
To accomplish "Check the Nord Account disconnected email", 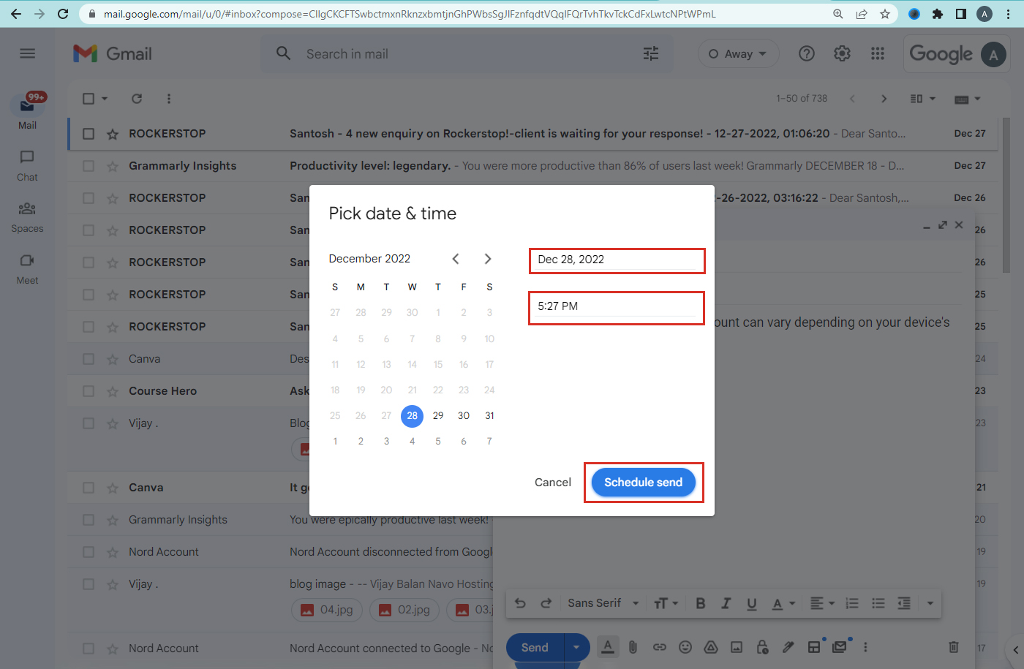I will pyautogui.click(x=89, y=552).
